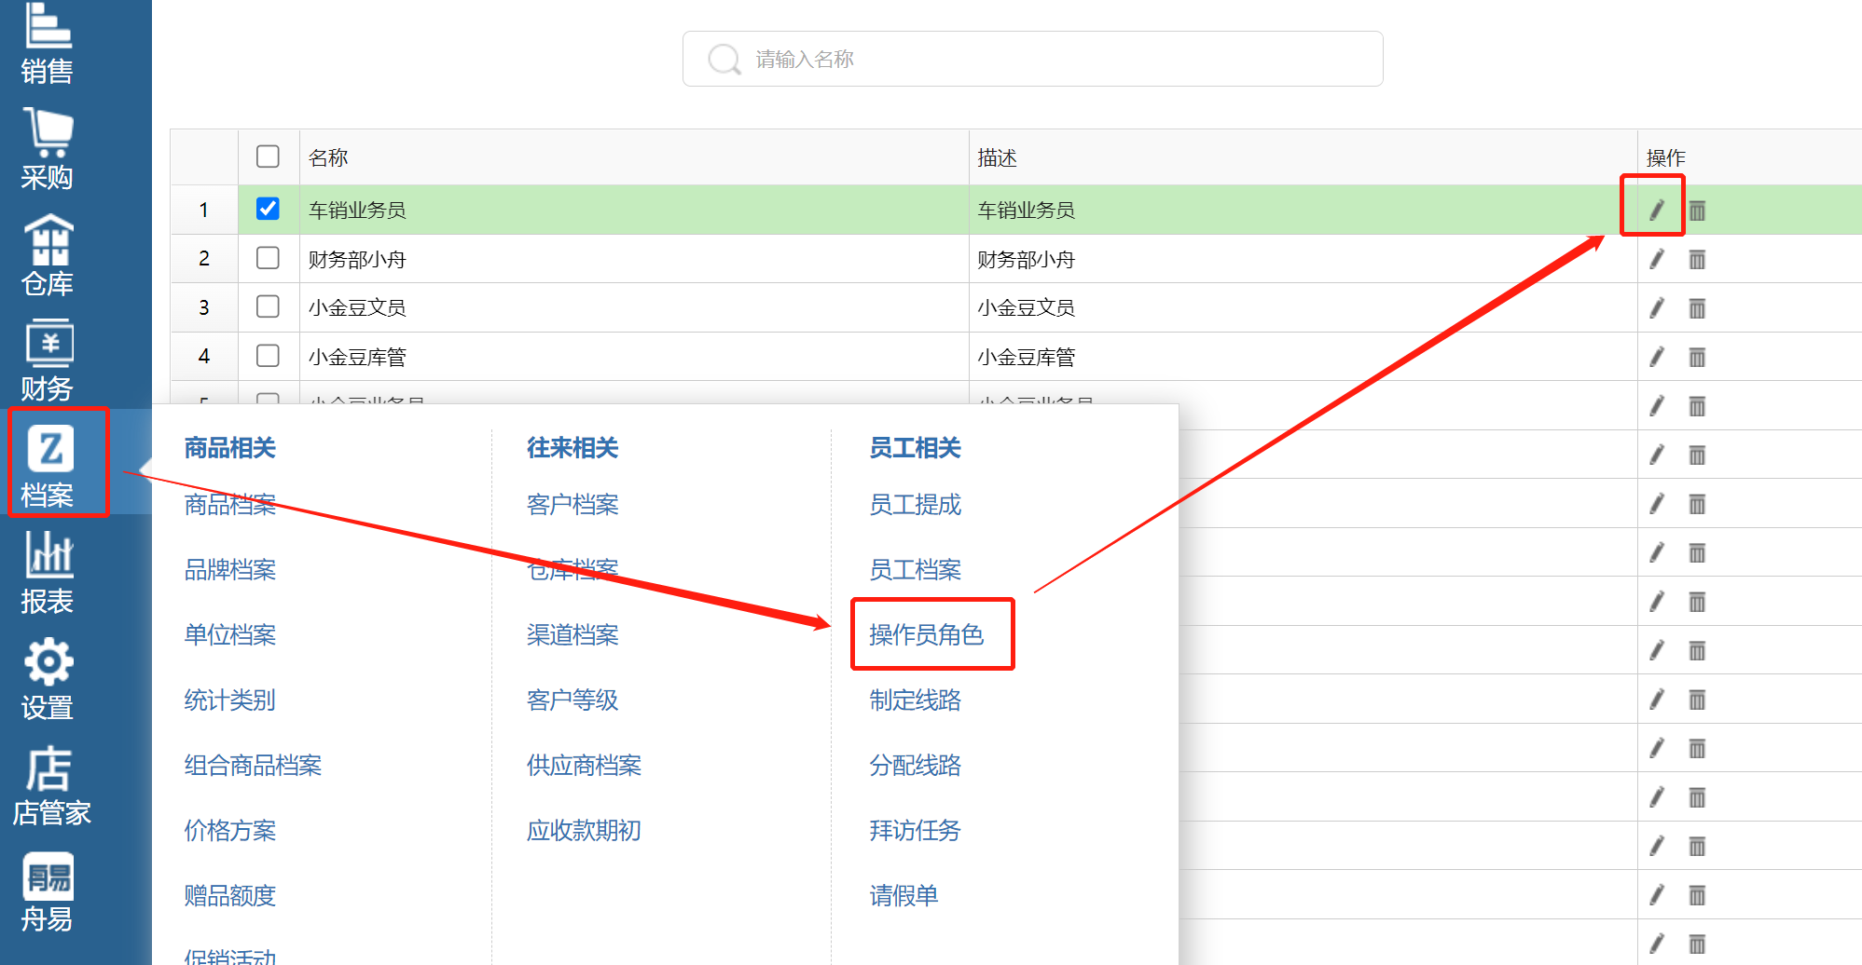Uncheck the 车销业务员 row checkbox
This screenshot has height=965, width=1862.
[x=268, y=209]
